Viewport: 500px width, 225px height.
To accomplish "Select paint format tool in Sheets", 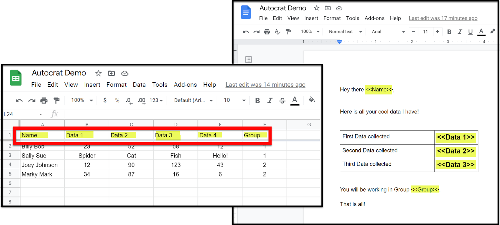I will coord(57,100).
